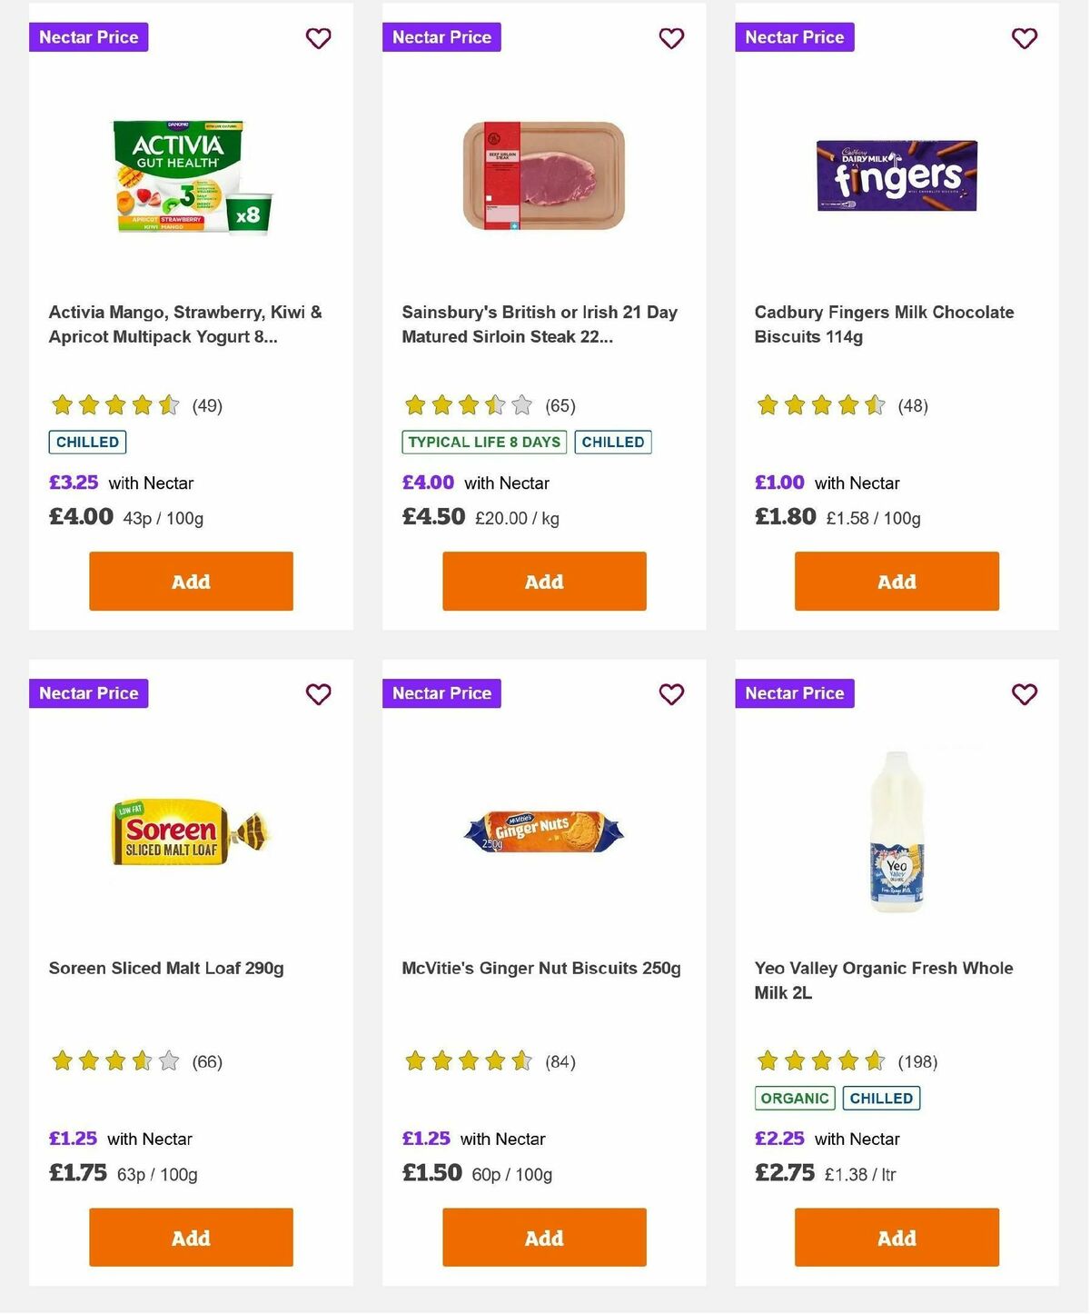Add McVitie's Ginger Nuts to basket

point(543,1237)
